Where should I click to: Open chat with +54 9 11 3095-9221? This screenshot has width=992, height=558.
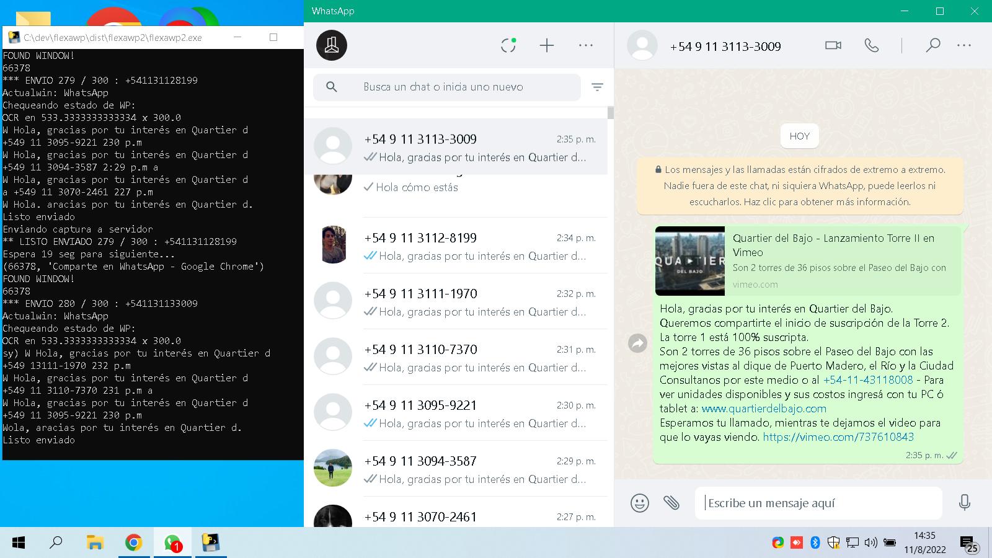[456, 413]
